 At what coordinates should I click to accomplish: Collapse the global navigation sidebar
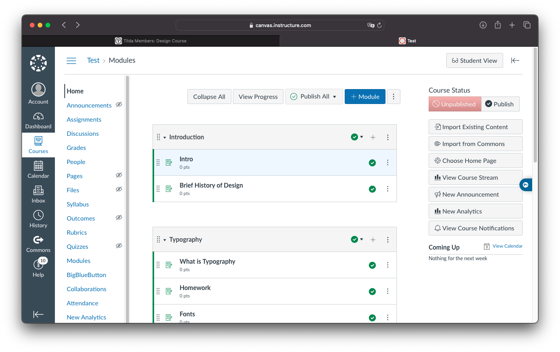38,314
